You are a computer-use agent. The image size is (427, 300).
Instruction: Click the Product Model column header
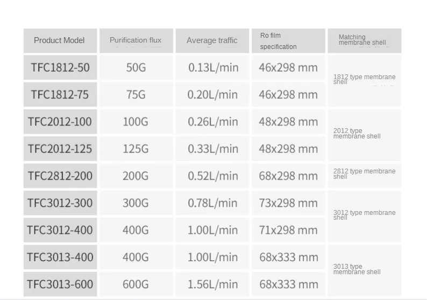60,40
